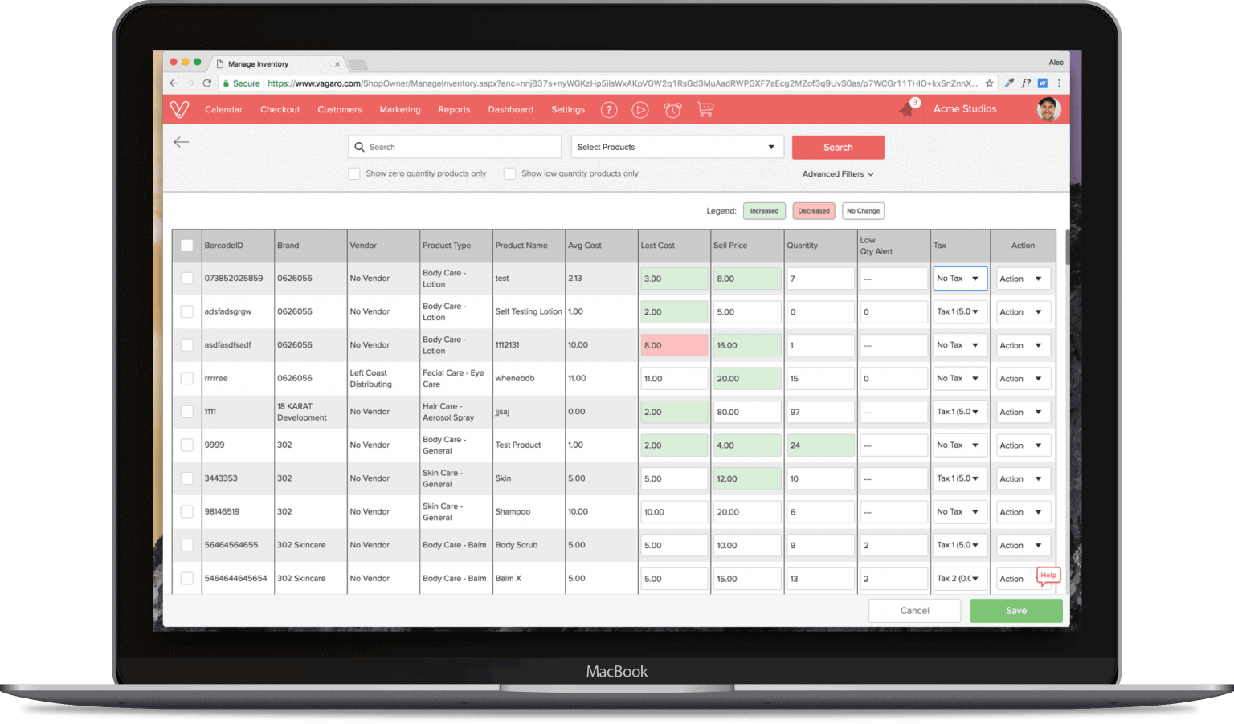Expand Advanced Filters
This screenshot has height=724, width=1234.
point(837,174)
